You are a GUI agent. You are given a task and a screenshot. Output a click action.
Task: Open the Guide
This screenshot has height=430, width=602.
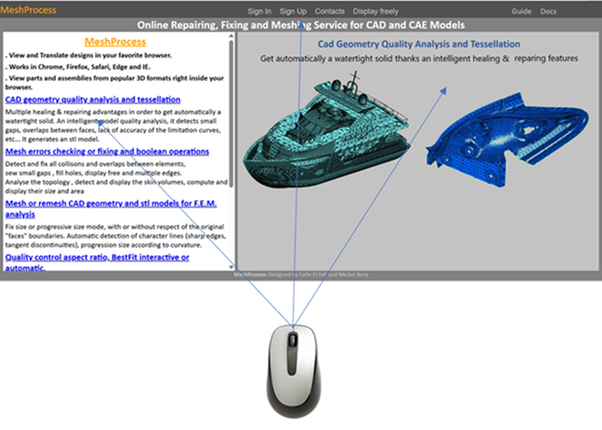click(x=521, y=11)
